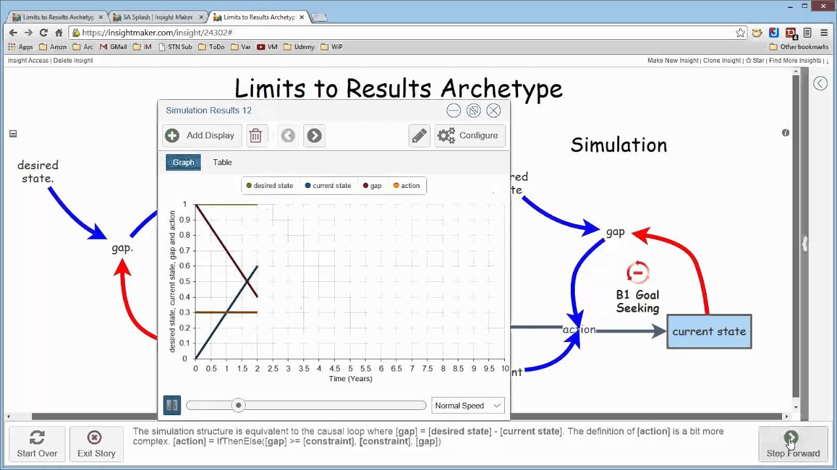Open the Configure gear settings

(470, 136)
